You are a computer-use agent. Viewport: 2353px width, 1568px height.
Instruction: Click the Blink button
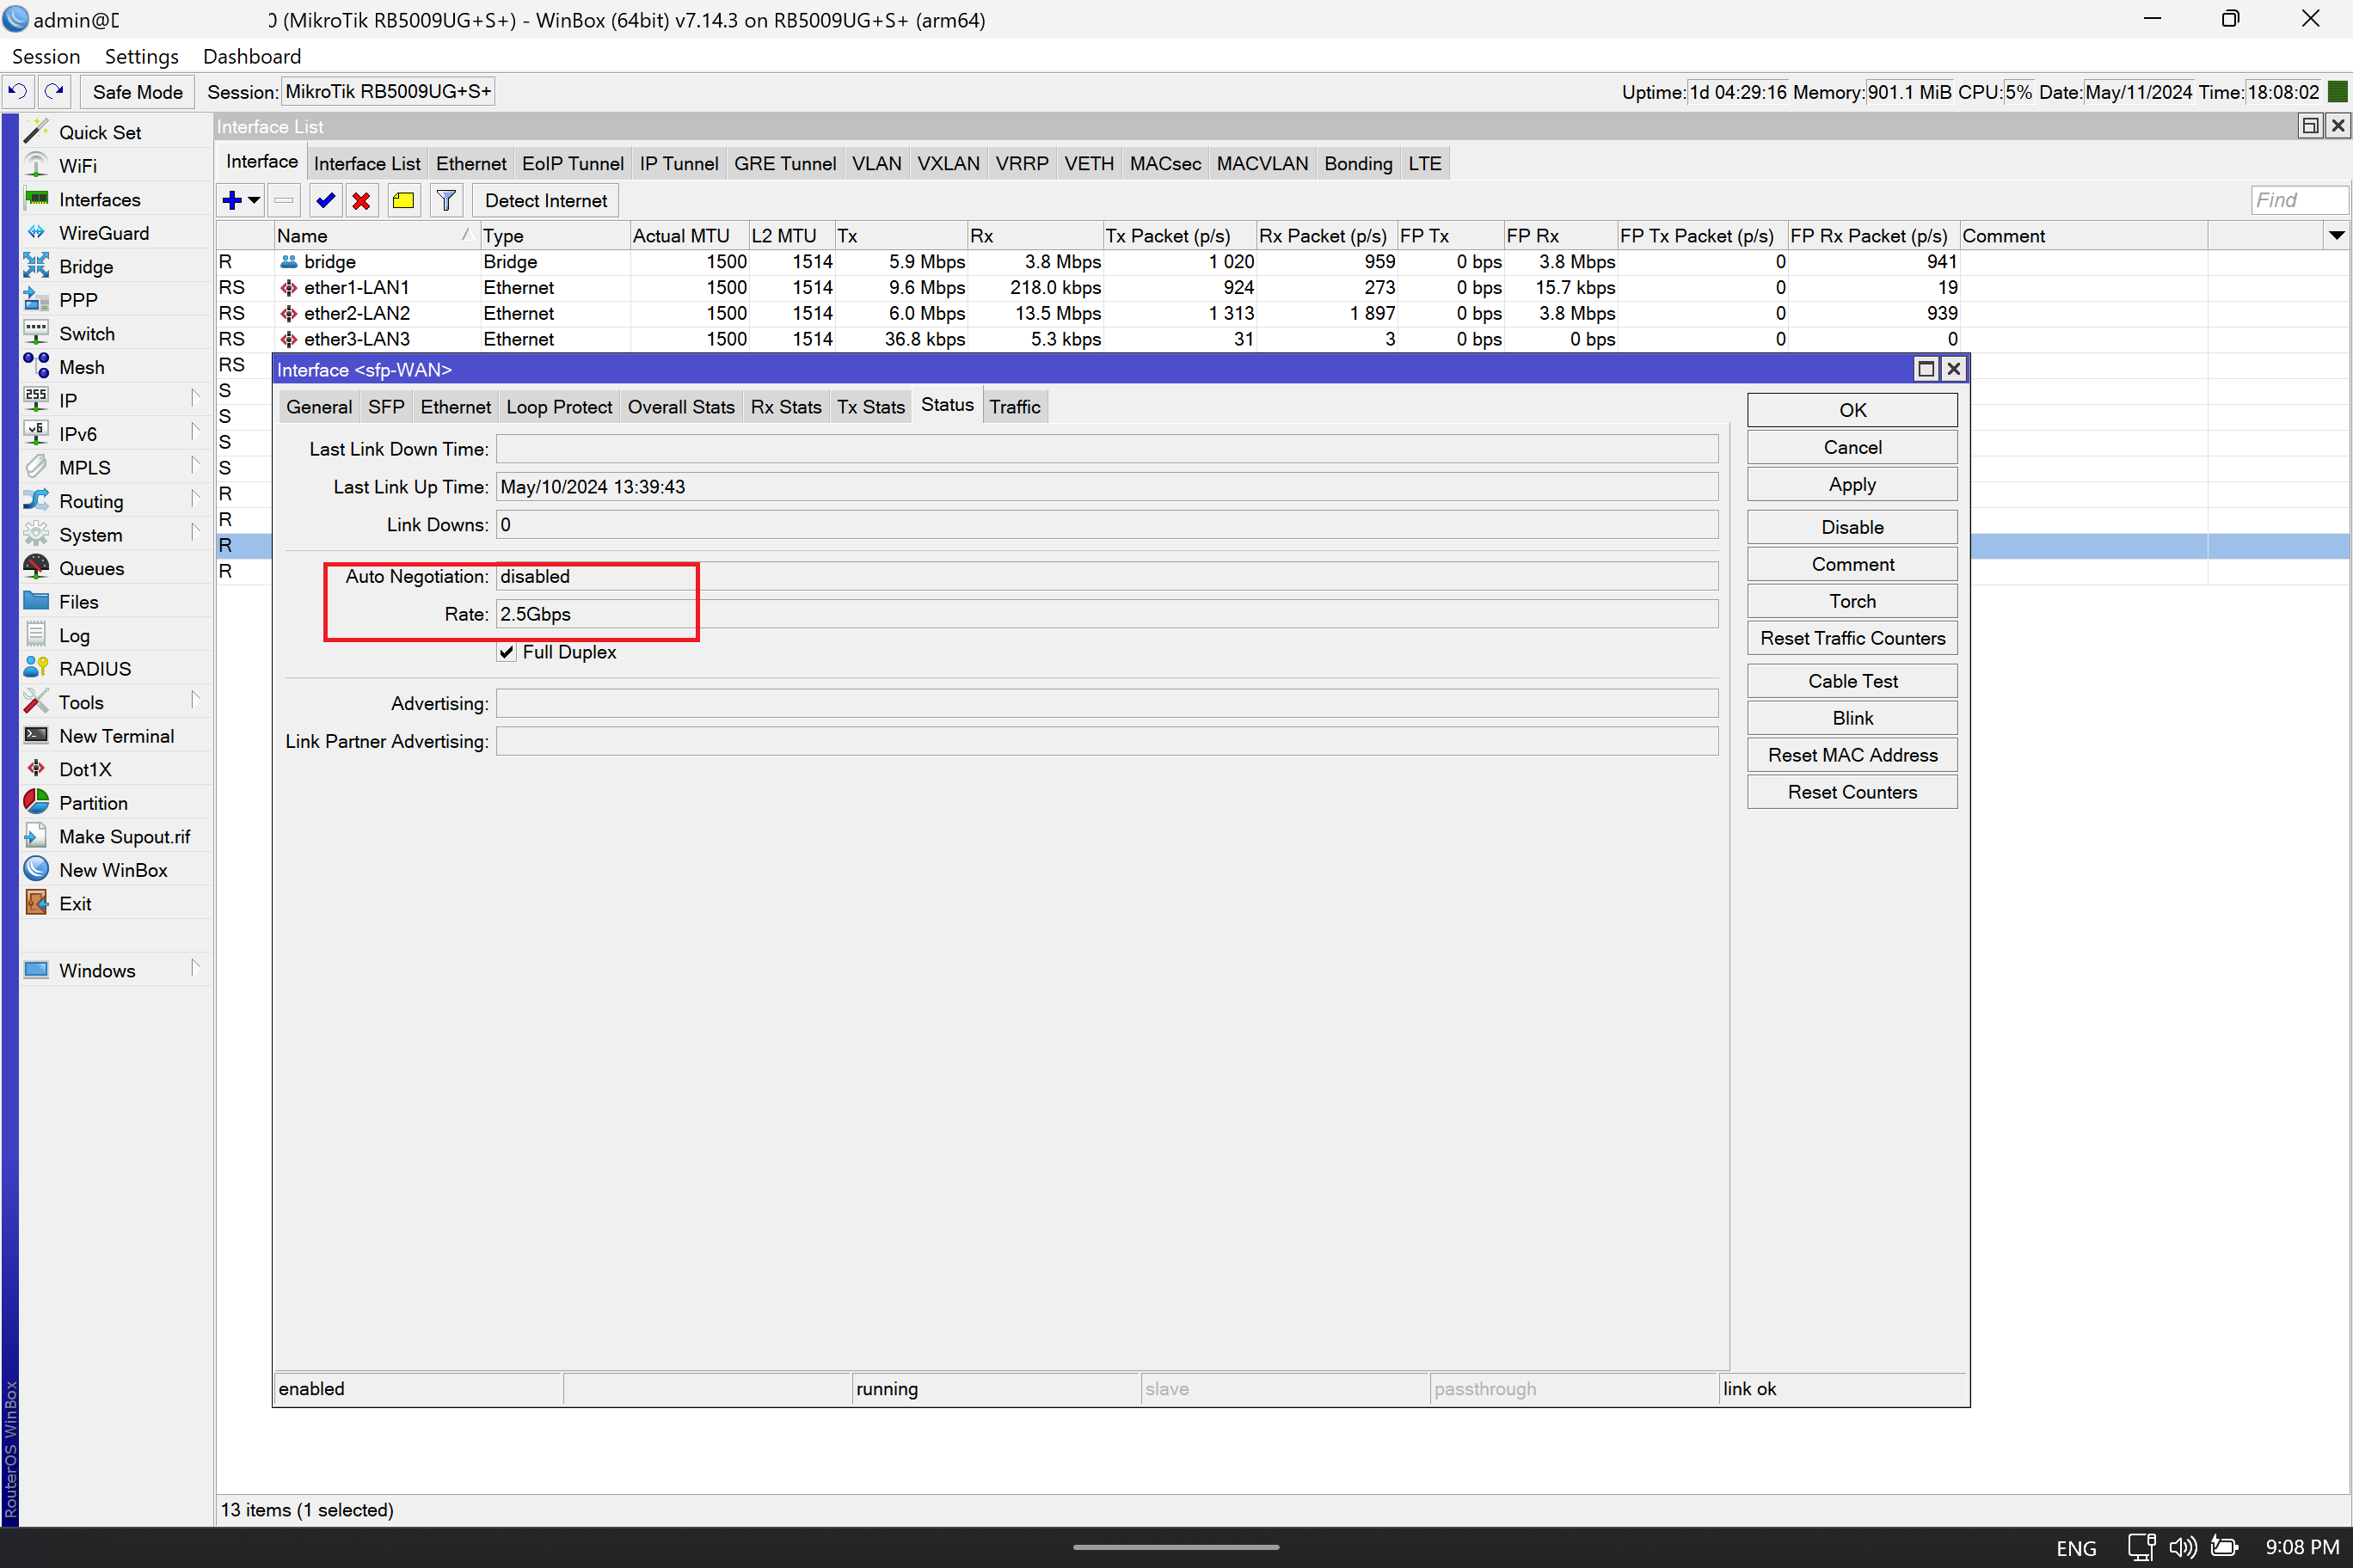pyautogui.click(x=1852, y=718)
